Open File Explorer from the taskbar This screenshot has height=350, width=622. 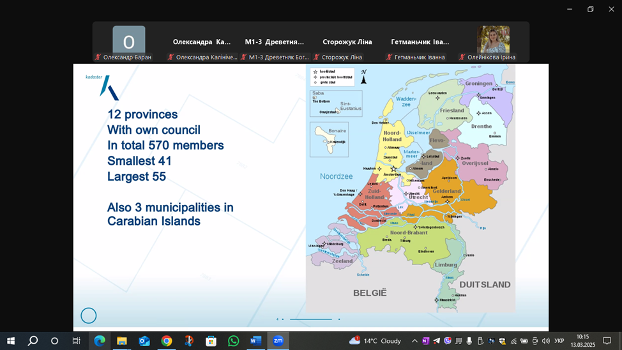(122, 341)
